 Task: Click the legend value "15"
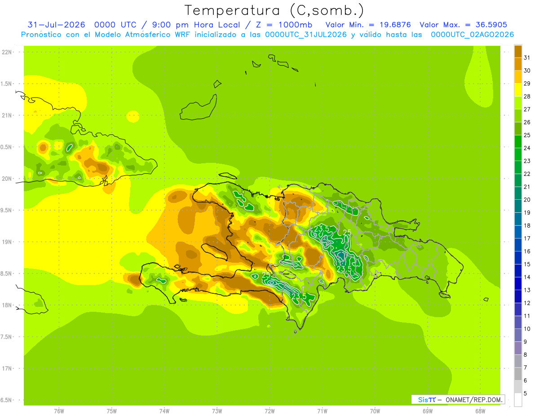[527, 264]
